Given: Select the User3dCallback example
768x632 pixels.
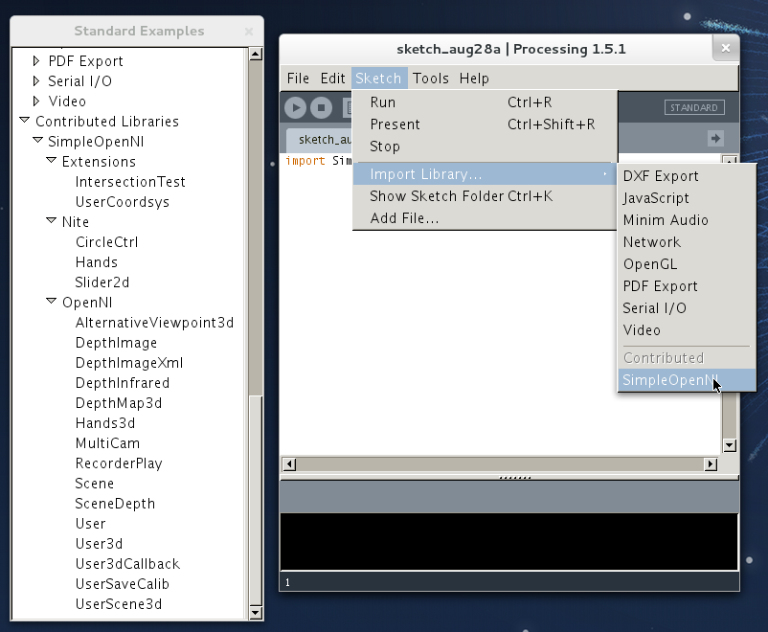Looking at the screenshot, I should 127,563.
